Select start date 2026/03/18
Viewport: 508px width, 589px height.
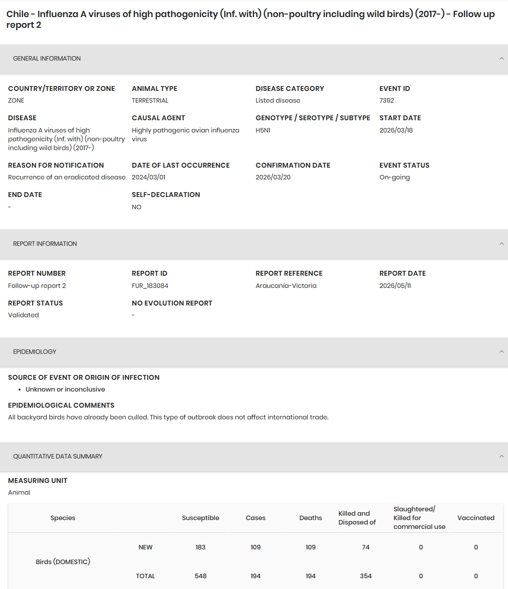tap(396, 131)
